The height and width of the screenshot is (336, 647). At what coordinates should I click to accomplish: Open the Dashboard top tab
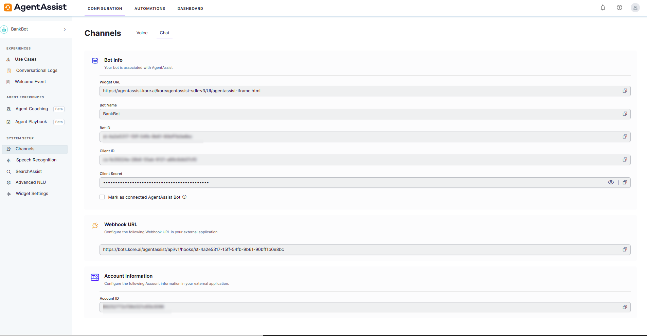coord(190,8)
